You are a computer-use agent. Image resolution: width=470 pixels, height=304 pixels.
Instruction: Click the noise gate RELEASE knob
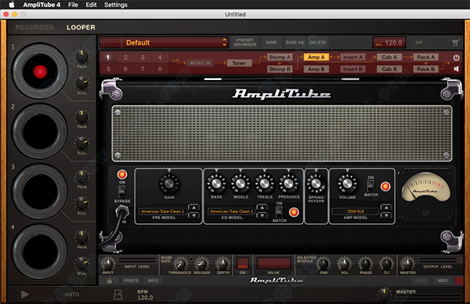(x=202, y=264)
